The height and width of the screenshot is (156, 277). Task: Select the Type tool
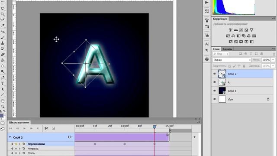click(x=3, y=84)
